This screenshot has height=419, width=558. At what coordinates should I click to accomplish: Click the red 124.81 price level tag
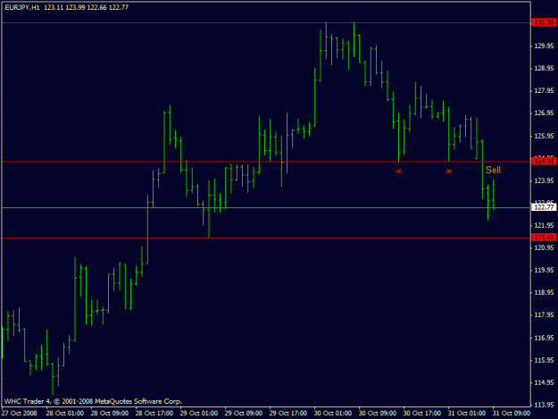coord(544,162)
